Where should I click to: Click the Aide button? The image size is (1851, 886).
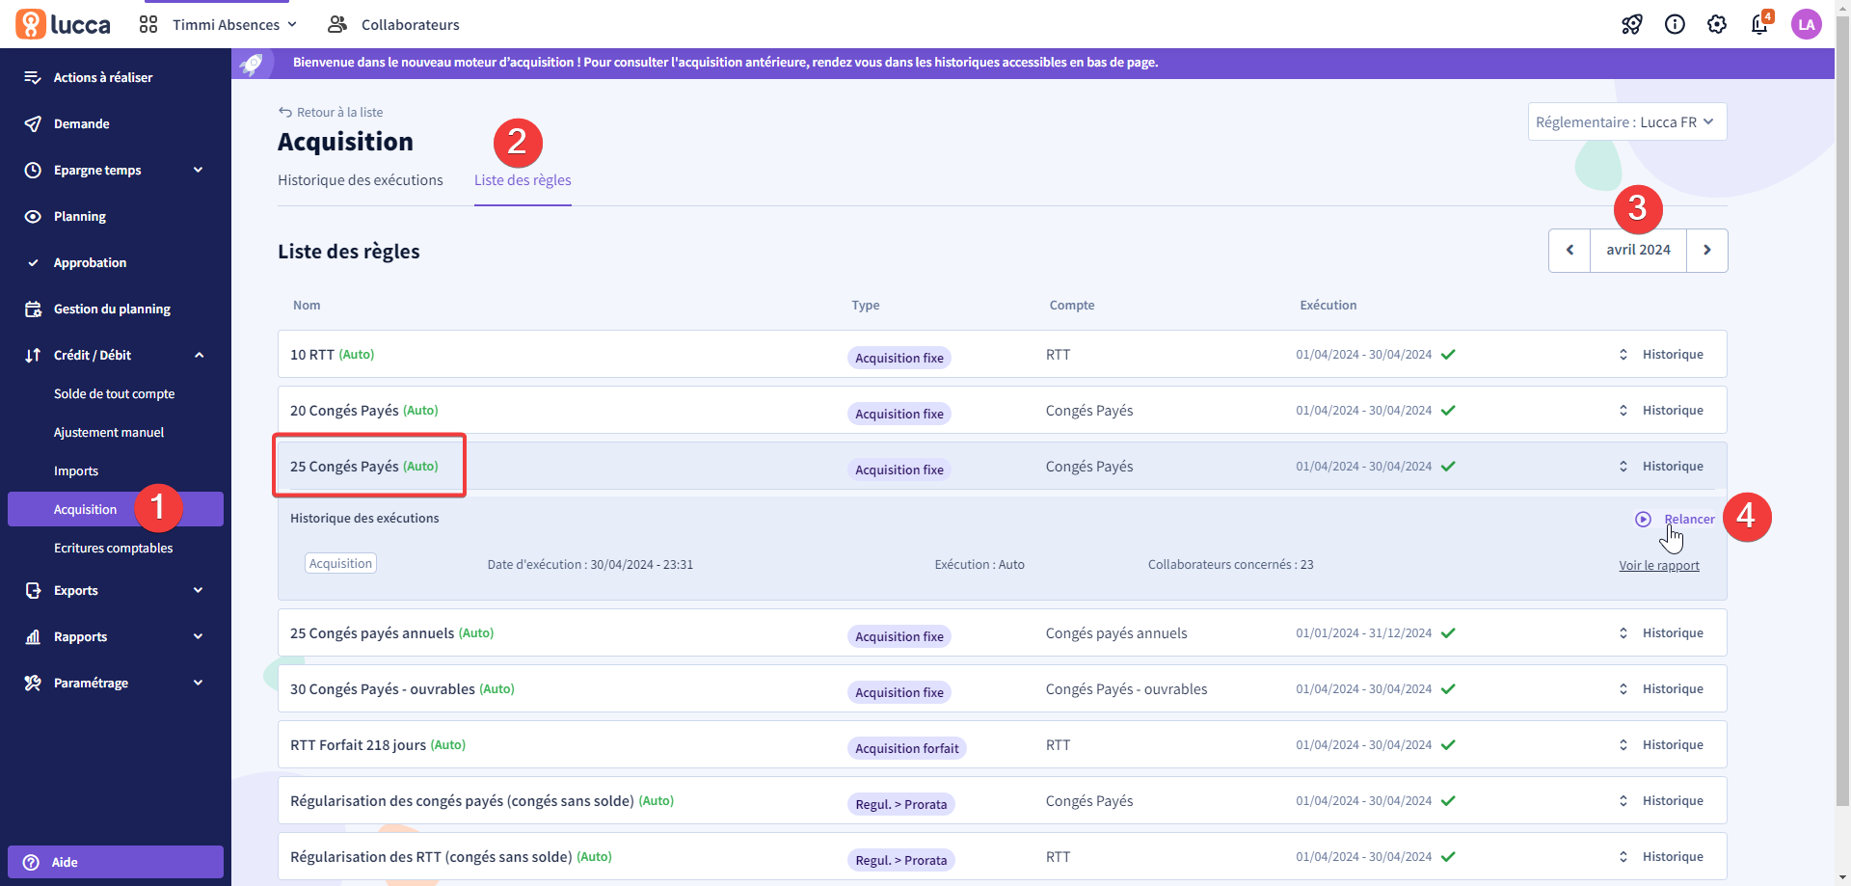tap(116, 862)
